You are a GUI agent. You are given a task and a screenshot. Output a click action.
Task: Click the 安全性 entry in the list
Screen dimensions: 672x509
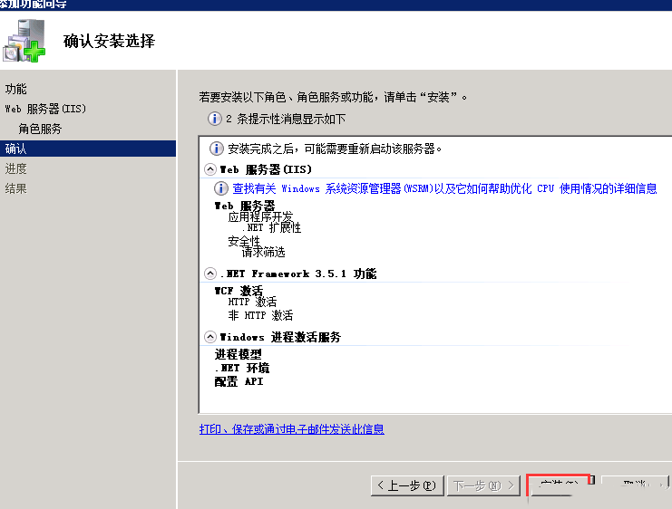click(x=244, y=241)
